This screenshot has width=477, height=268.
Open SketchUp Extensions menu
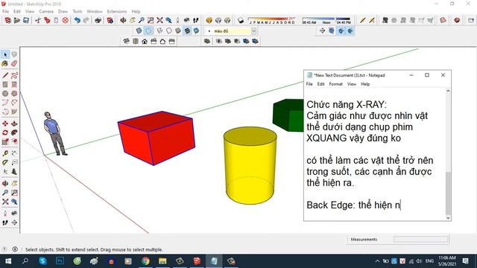117,12
